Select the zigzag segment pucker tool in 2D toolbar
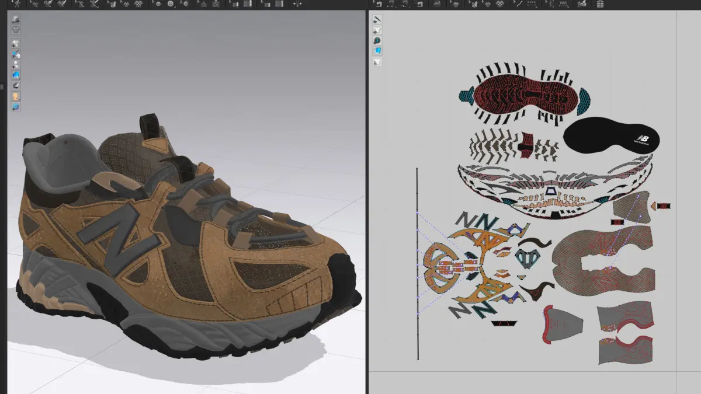Screen dimensions: 701x394 [564, 4]
